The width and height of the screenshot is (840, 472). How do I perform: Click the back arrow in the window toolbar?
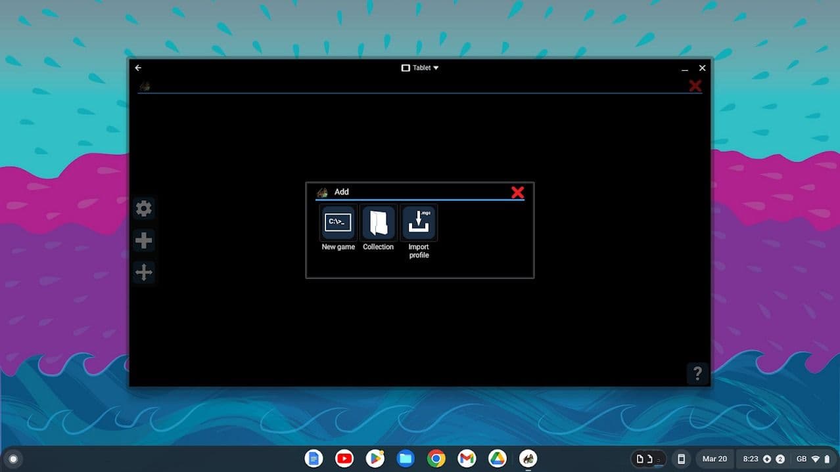[137, 68]
